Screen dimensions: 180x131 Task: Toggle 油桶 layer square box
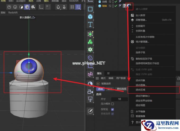point(110,2)
